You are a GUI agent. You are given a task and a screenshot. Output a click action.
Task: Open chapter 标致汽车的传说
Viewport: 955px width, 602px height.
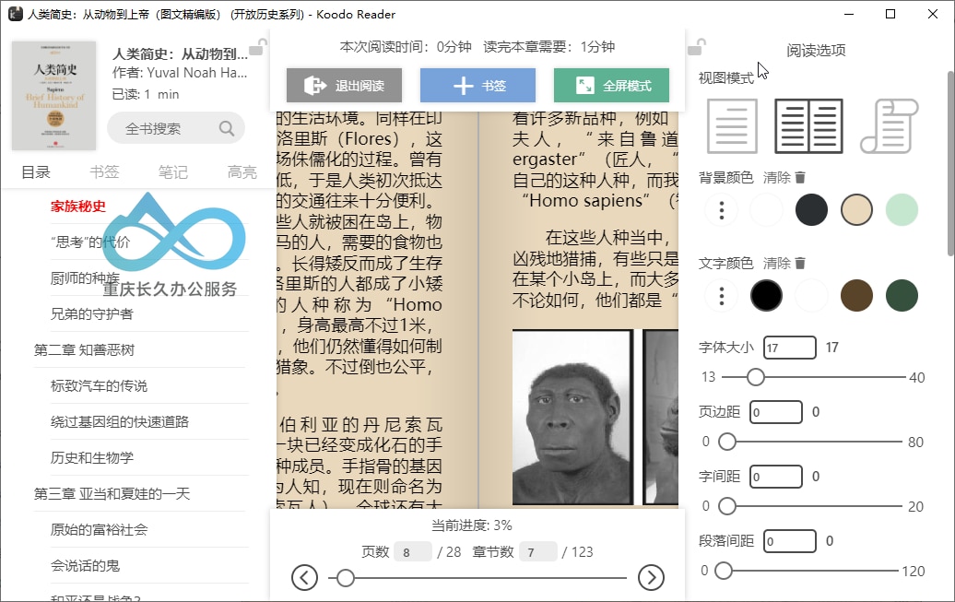pyautogui.click(x=99, y=386)
